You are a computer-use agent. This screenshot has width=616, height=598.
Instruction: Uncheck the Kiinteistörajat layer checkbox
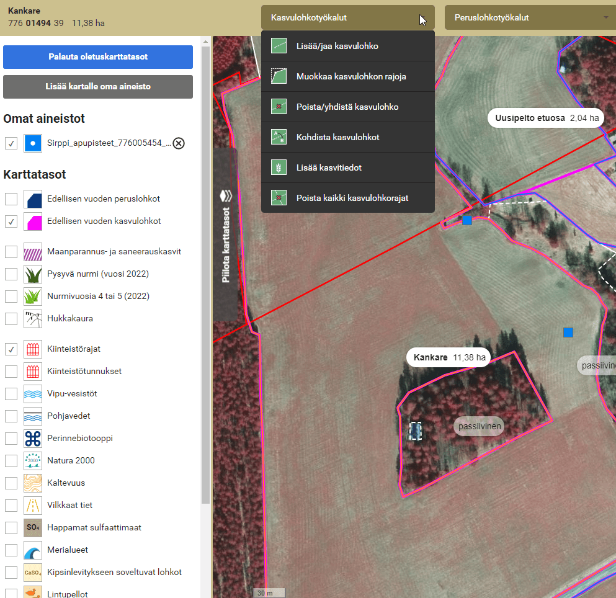coord(11,349)
